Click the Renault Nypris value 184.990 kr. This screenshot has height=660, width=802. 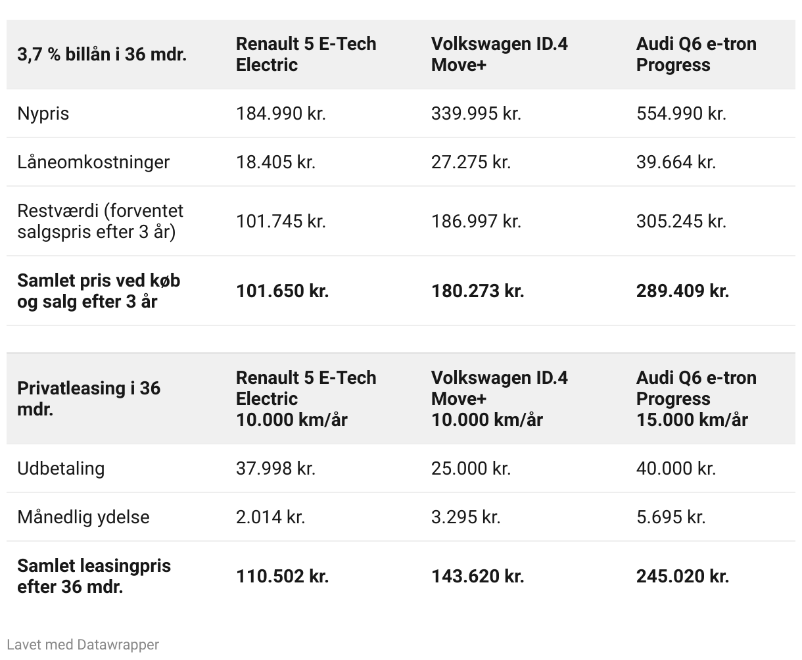coord(281,113)
